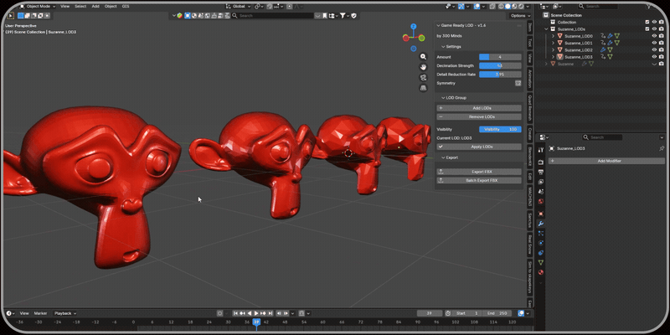670x335 pixels.
Task: Collapse the Game Ready LOD panel
Action: pos(438,26)
